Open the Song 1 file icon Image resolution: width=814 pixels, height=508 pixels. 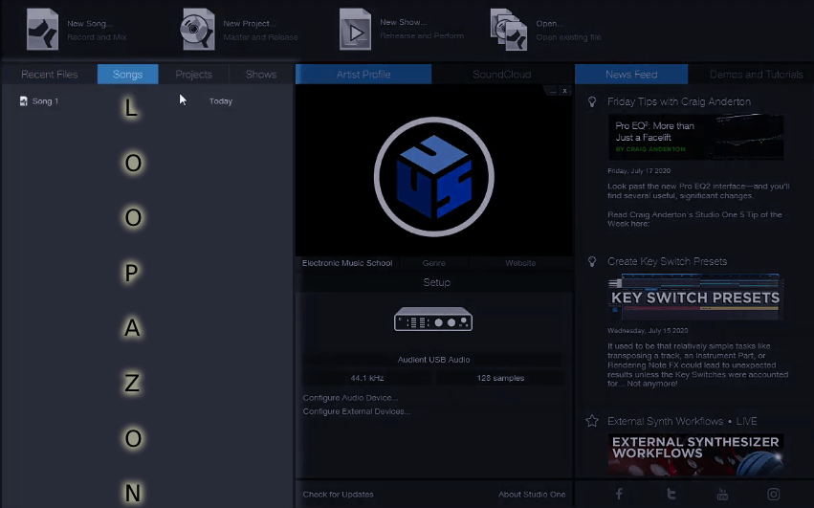point(23,101)
